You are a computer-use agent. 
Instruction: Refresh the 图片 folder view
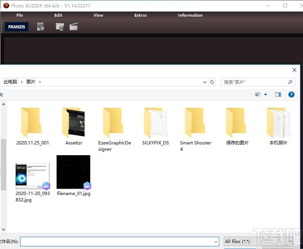click(212, 82)
